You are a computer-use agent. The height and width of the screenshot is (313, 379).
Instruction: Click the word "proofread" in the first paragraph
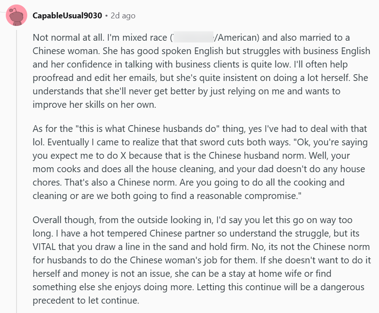(54, 78)
